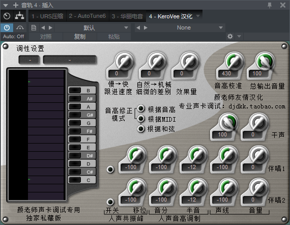Click the 干声 volume knob showing 0
290x225 pixels.
[x=259, y=122]
